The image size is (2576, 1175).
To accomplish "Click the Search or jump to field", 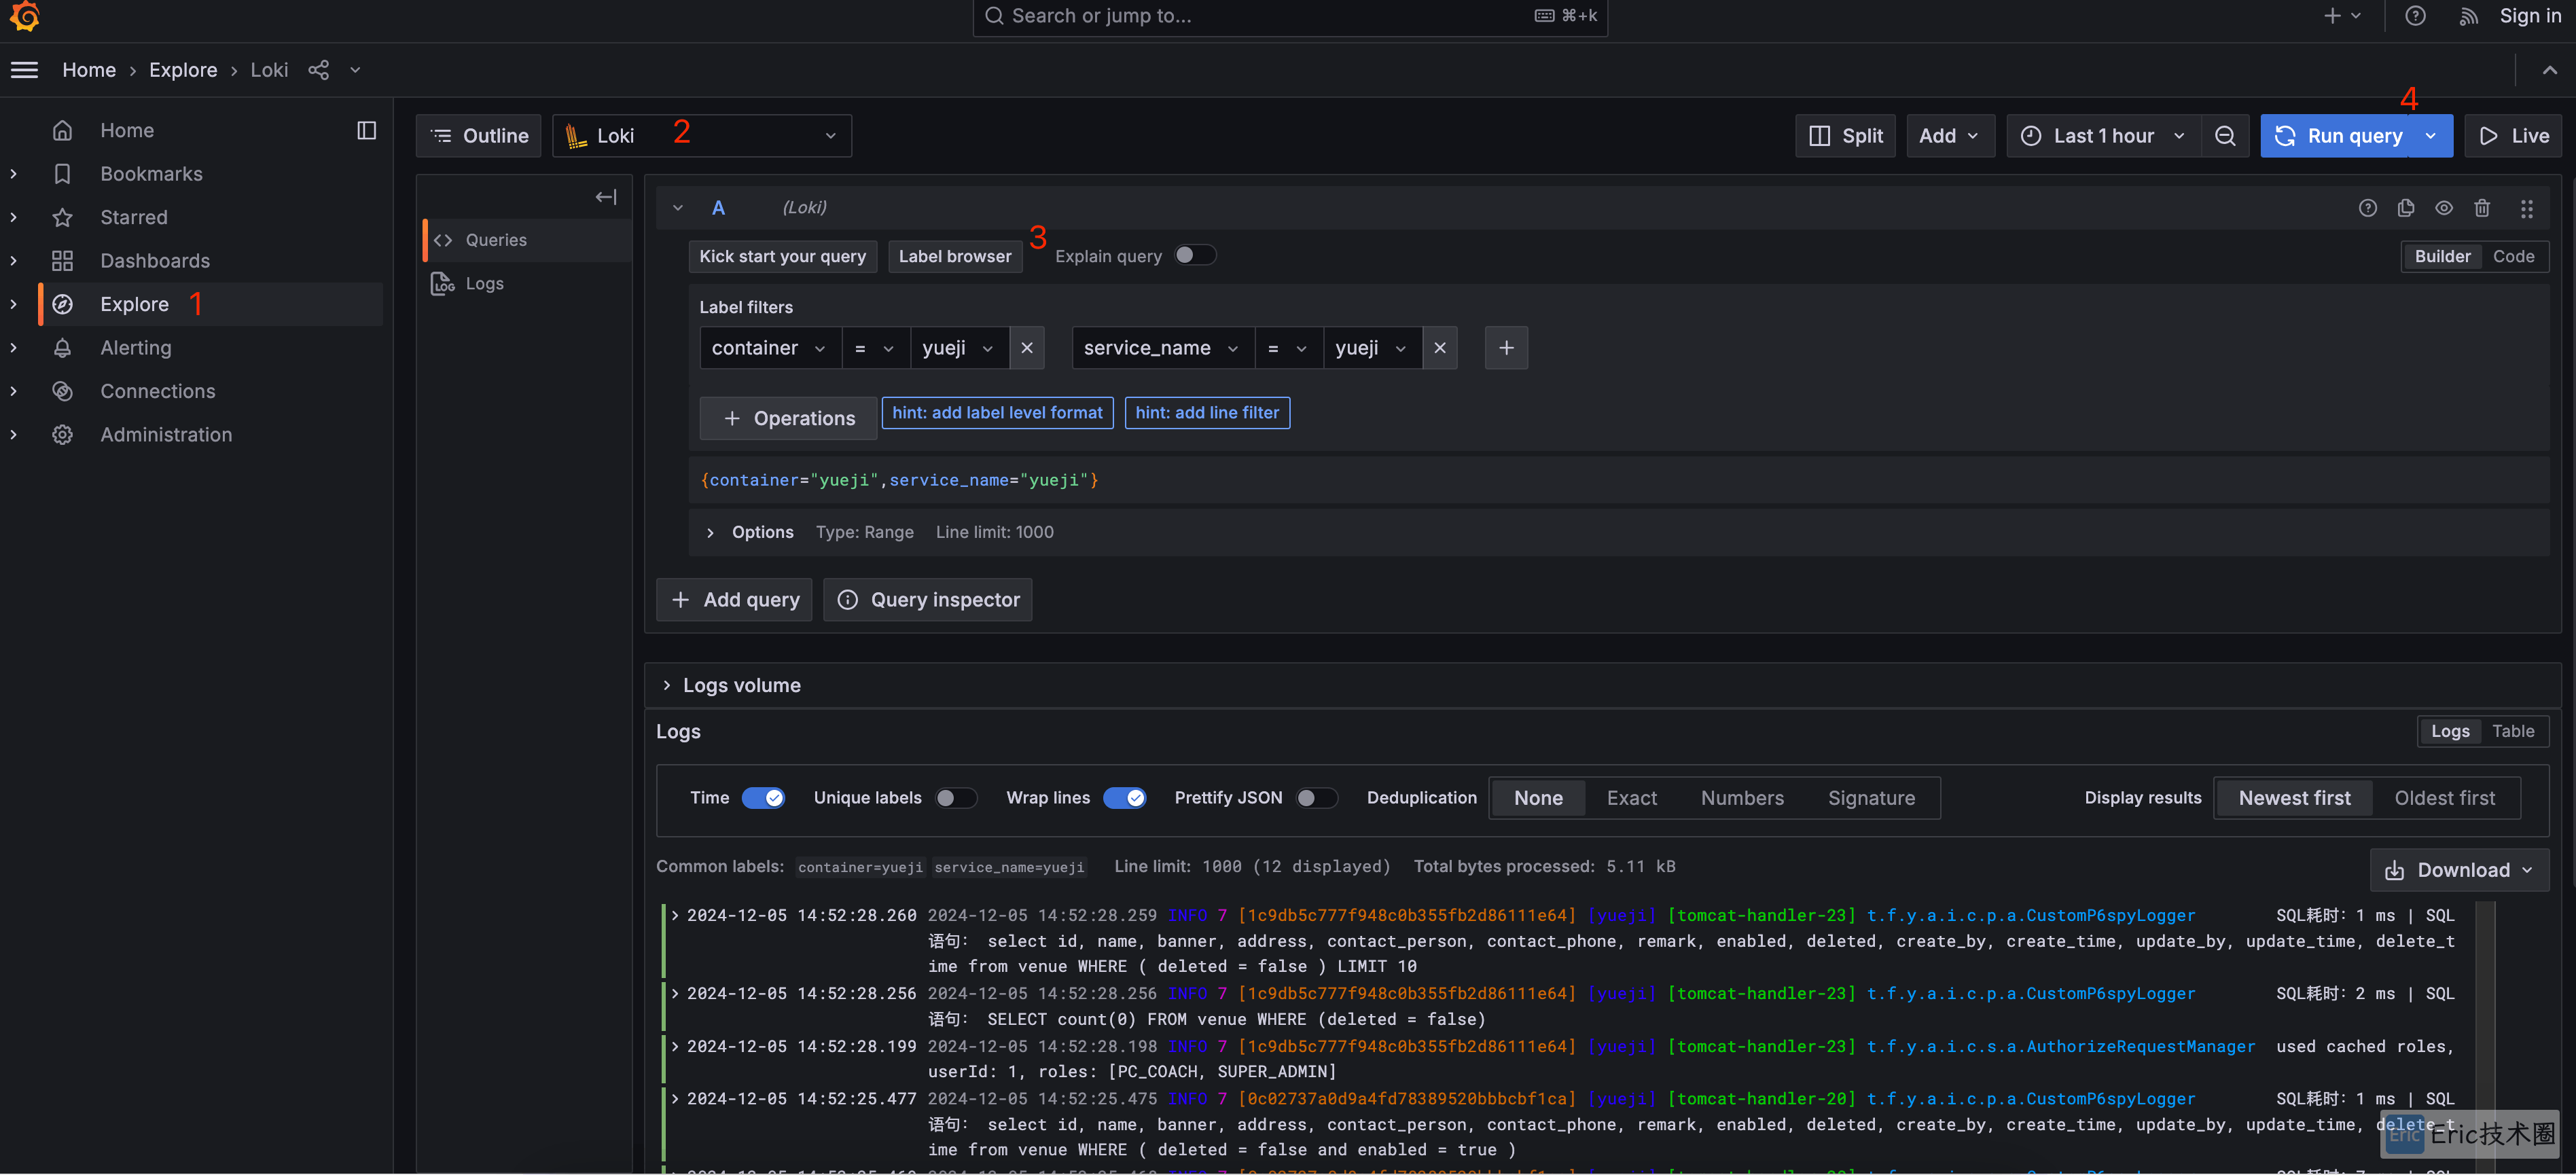I will tap(1290, 16).
